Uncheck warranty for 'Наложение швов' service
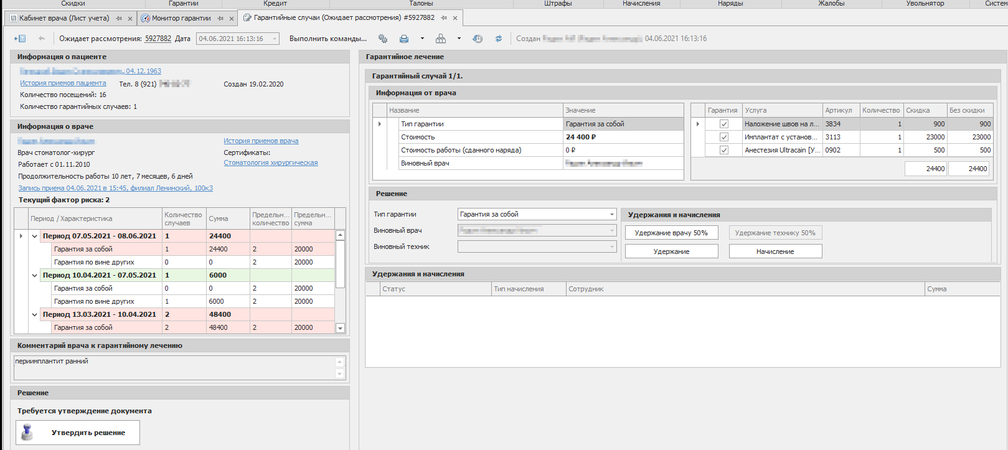The image size is (1008, 450). 723,124
